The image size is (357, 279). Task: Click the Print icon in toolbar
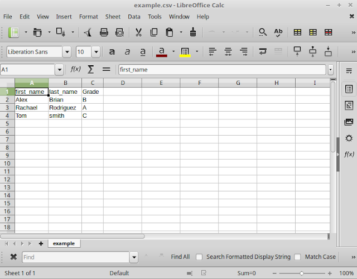pyautogui.click(x=104, y=32)
